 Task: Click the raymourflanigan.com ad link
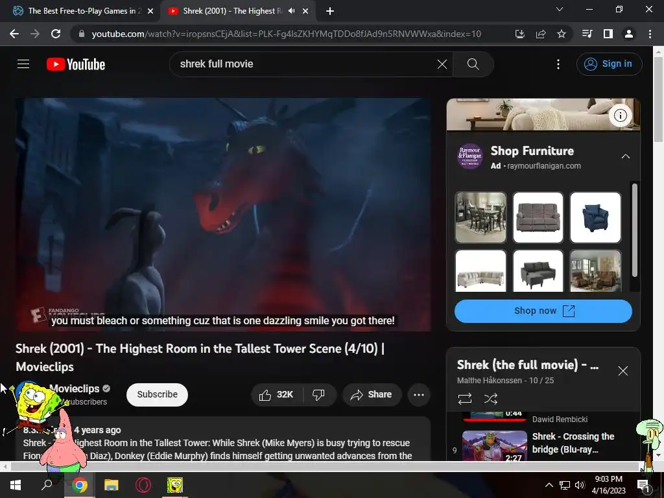[544, 166]
